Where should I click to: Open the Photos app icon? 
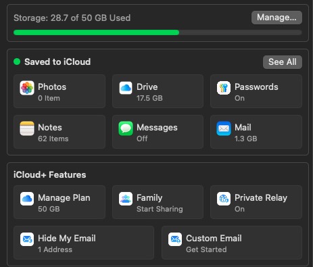point(27,88)
